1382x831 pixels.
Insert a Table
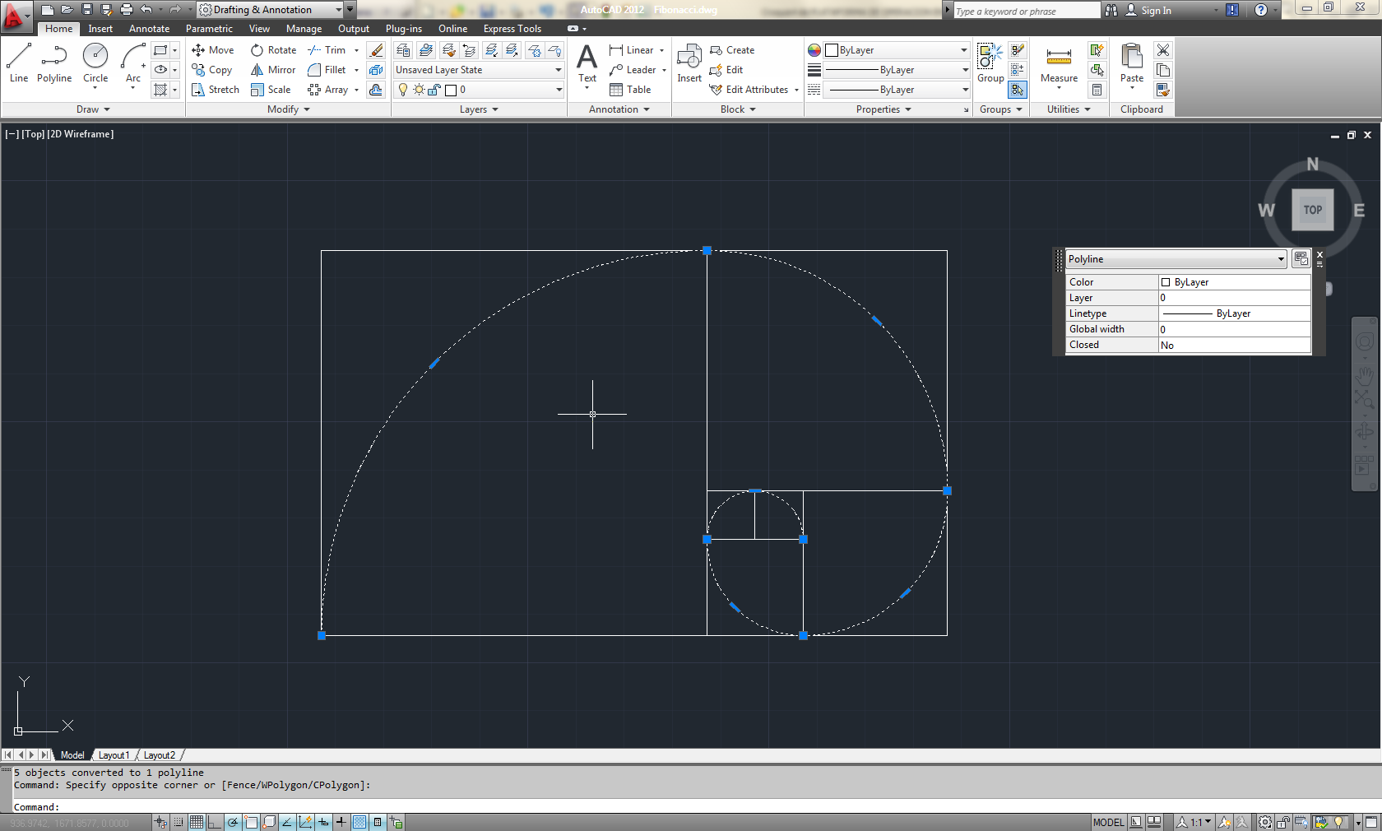[630, 90]
